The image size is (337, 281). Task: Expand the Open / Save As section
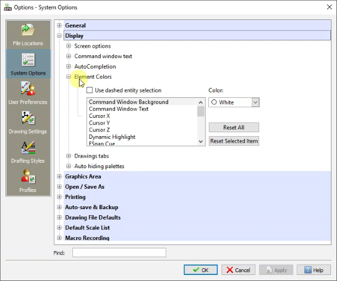(59, 186)
